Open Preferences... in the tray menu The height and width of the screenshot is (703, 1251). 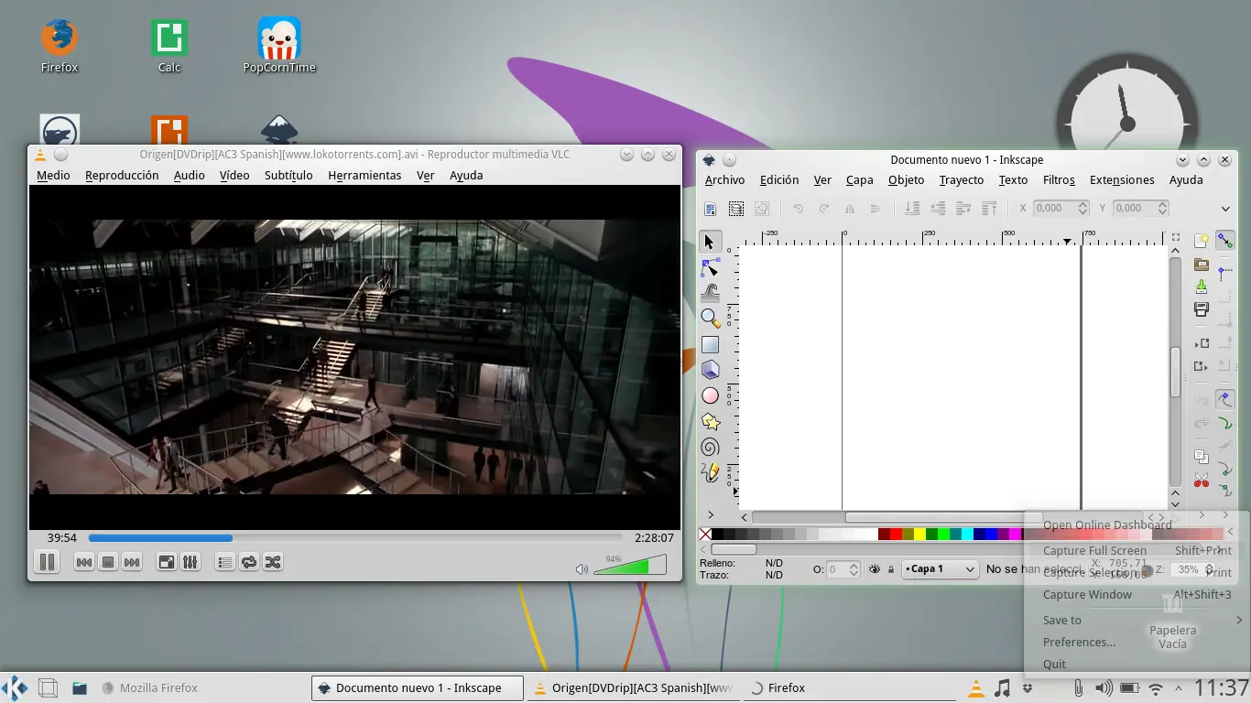pos(1137,642)
